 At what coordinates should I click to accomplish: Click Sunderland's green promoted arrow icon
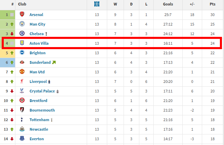point(54,62)
